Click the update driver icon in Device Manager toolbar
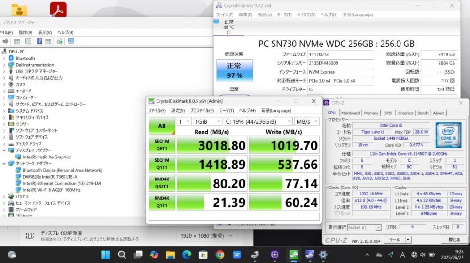470x263 pixels. click(59, 41)
